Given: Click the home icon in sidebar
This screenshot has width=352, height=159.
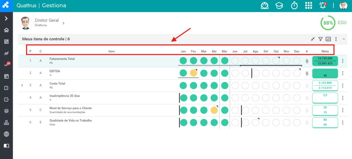Looking at the screenshot, I should click(7, 30).
